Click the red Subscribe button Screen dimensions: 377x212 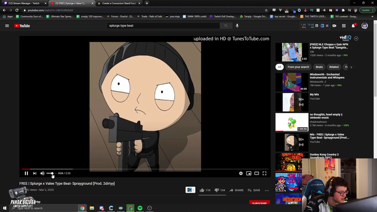click(x=259, y=203)
